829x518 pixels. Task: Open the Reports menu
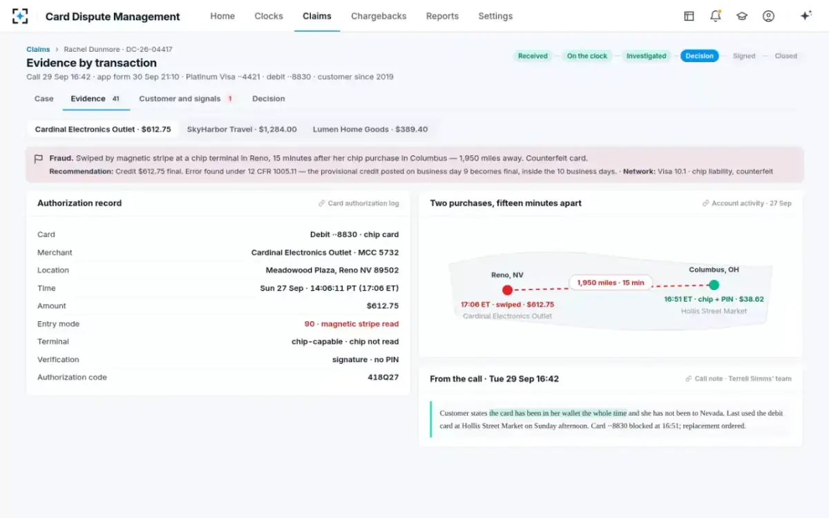[442, 16]
